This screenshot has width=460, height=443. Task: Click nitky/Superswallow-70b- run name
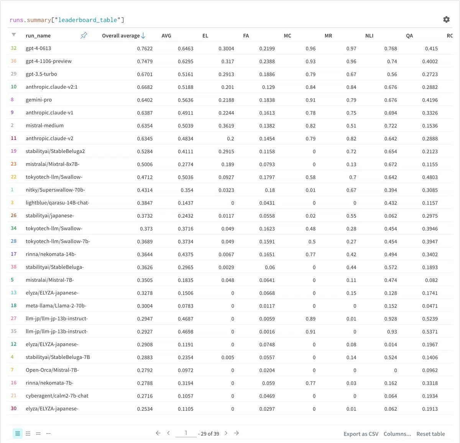coord(55,190)
